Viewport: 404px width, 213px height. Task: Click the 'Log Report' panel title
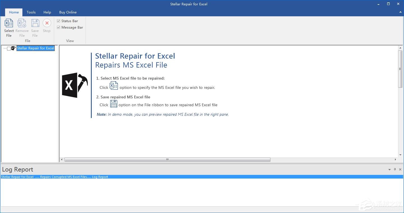18,170
